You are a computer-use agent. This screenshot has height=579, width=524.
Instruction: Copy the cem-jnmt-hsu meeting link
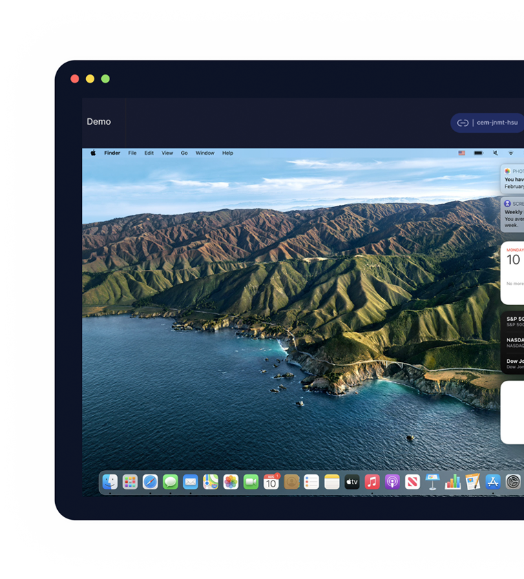pyautogui.click(x=487, y=123)
